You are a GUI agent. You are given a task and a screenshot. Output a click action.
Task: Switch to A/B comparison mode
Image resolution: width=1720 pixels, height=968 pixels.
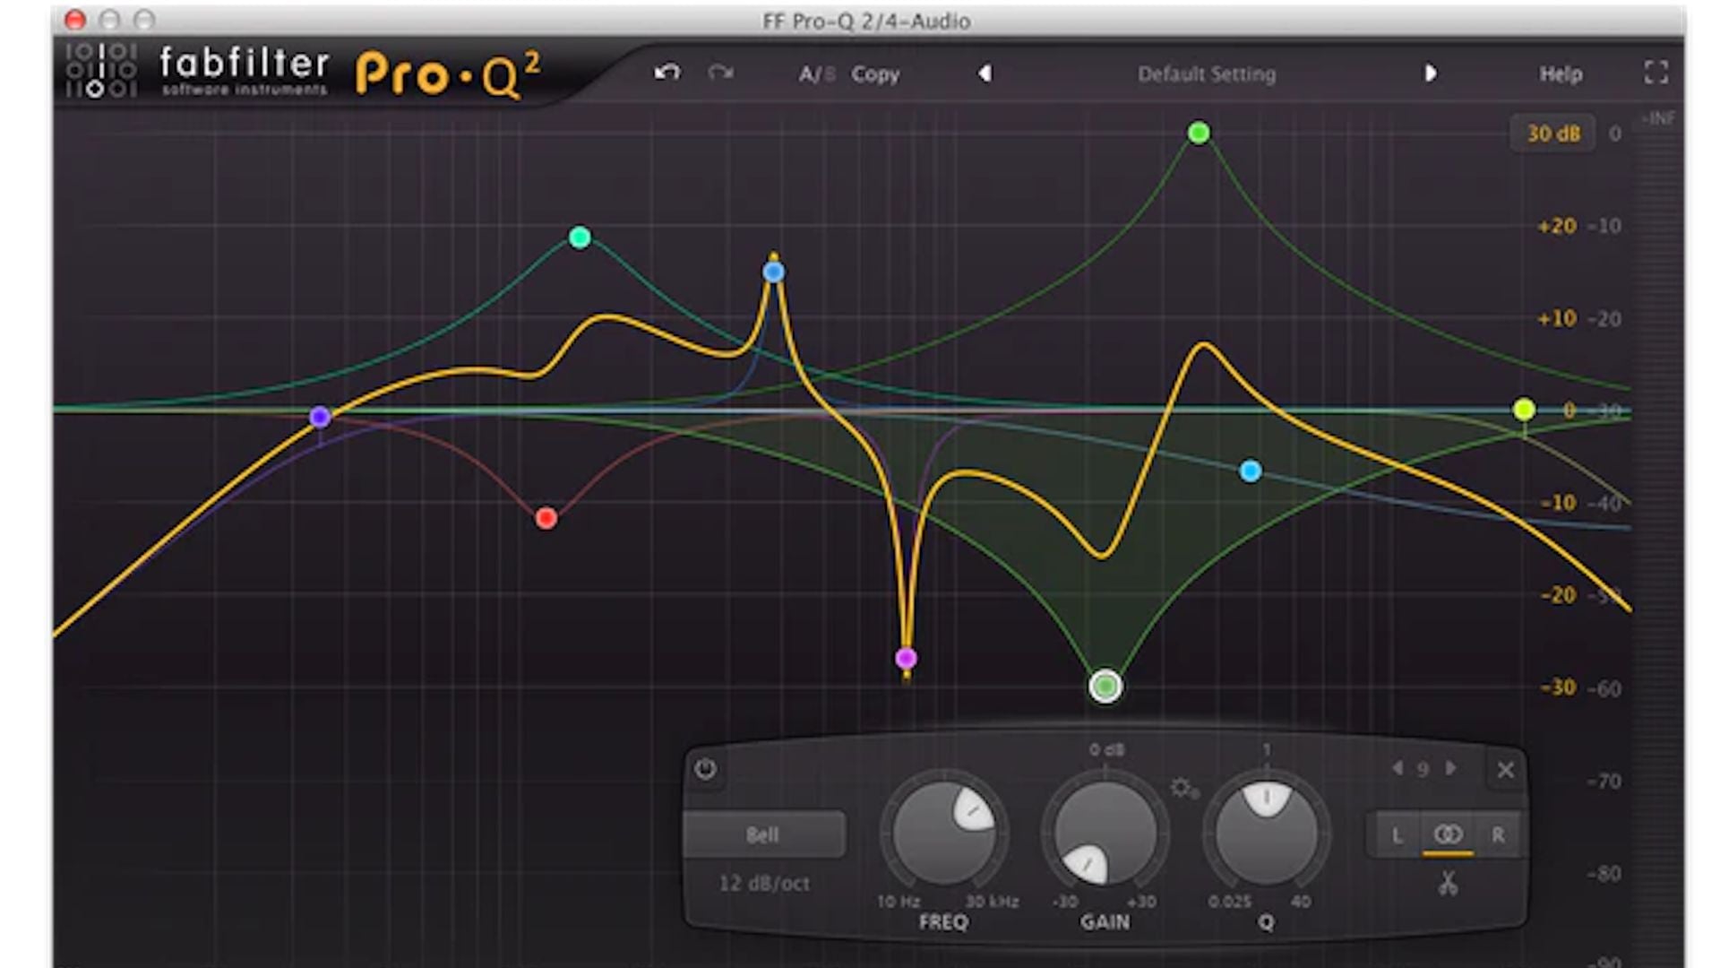(x=816, y=74)
